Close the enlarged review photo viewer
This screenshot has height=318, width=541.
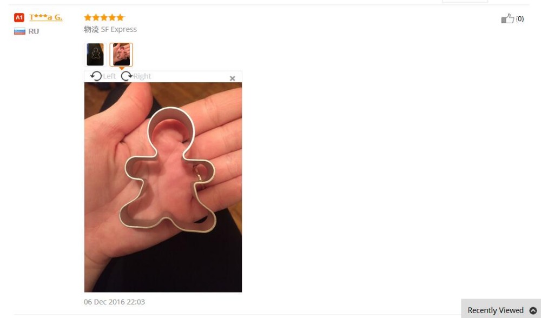232,78
